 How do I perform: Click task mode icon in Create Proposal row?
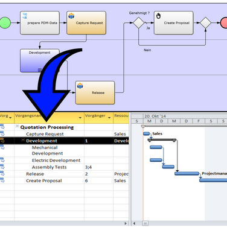click(x=2, y=180)
